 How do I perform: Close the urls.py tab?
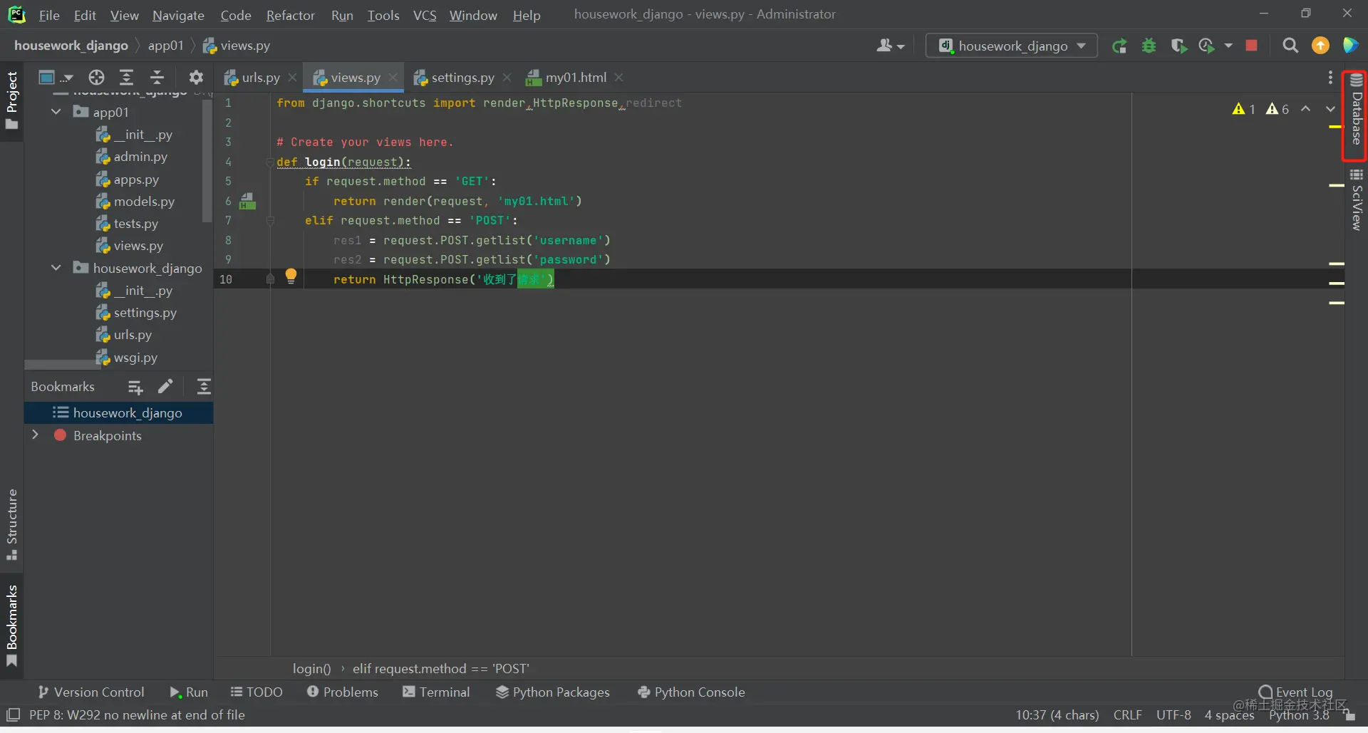pyautogui.click(x=292, y=77)
